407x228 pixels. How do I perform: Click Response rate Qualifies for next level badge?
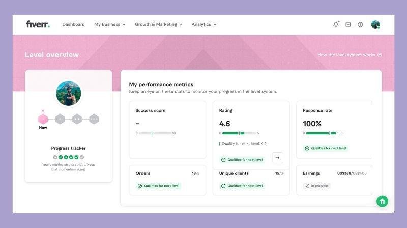click(326, 148)
